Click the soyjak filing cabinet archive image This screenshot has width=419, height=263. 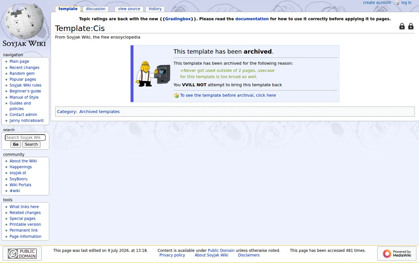tap(153, 74)
